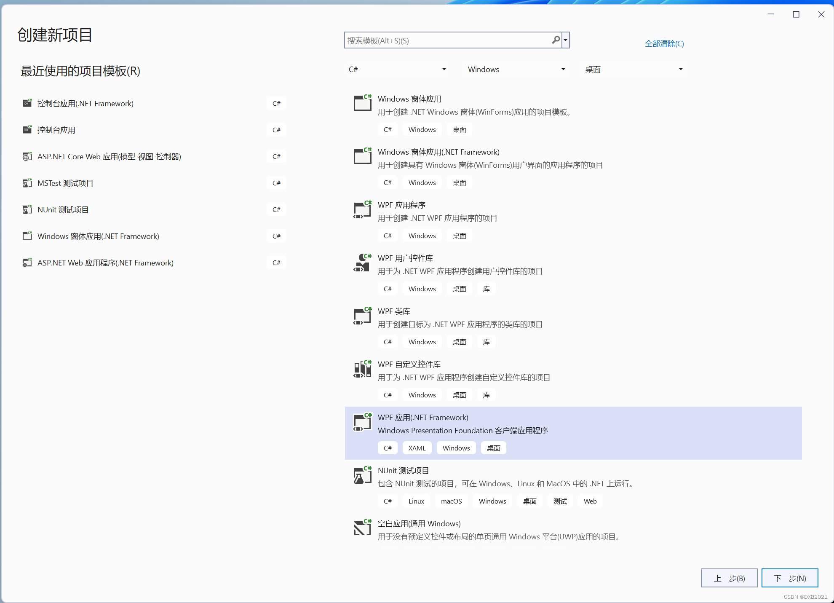
Task: Click recent ASP.NET Core Web 应用 icon
Action: tap(27, 156)
